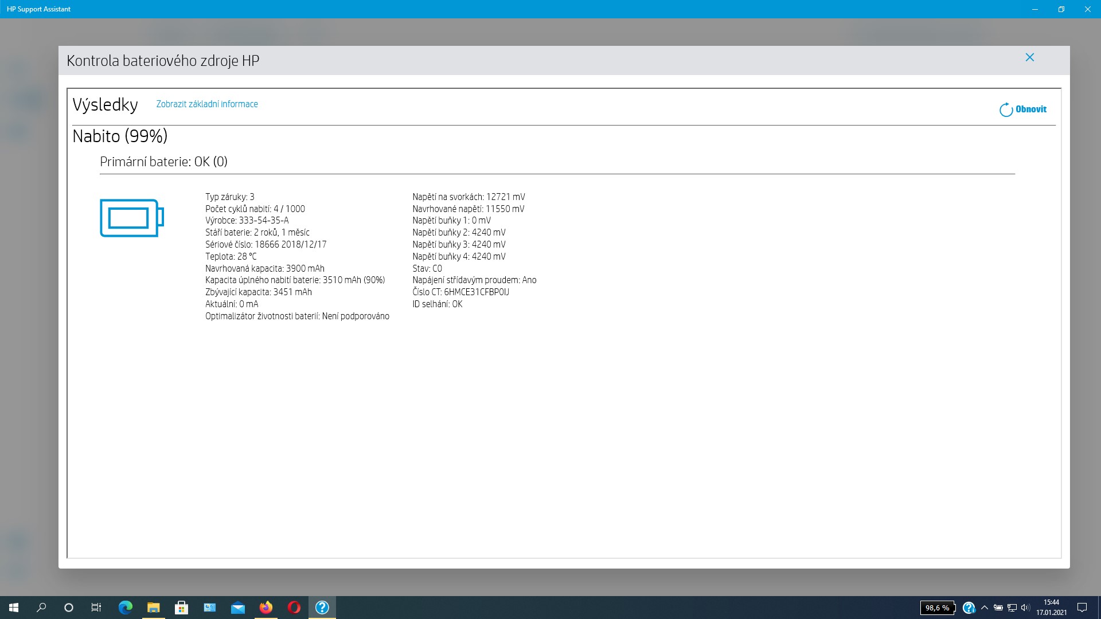Click the Obnovit refresh icon

[1006, 109]
